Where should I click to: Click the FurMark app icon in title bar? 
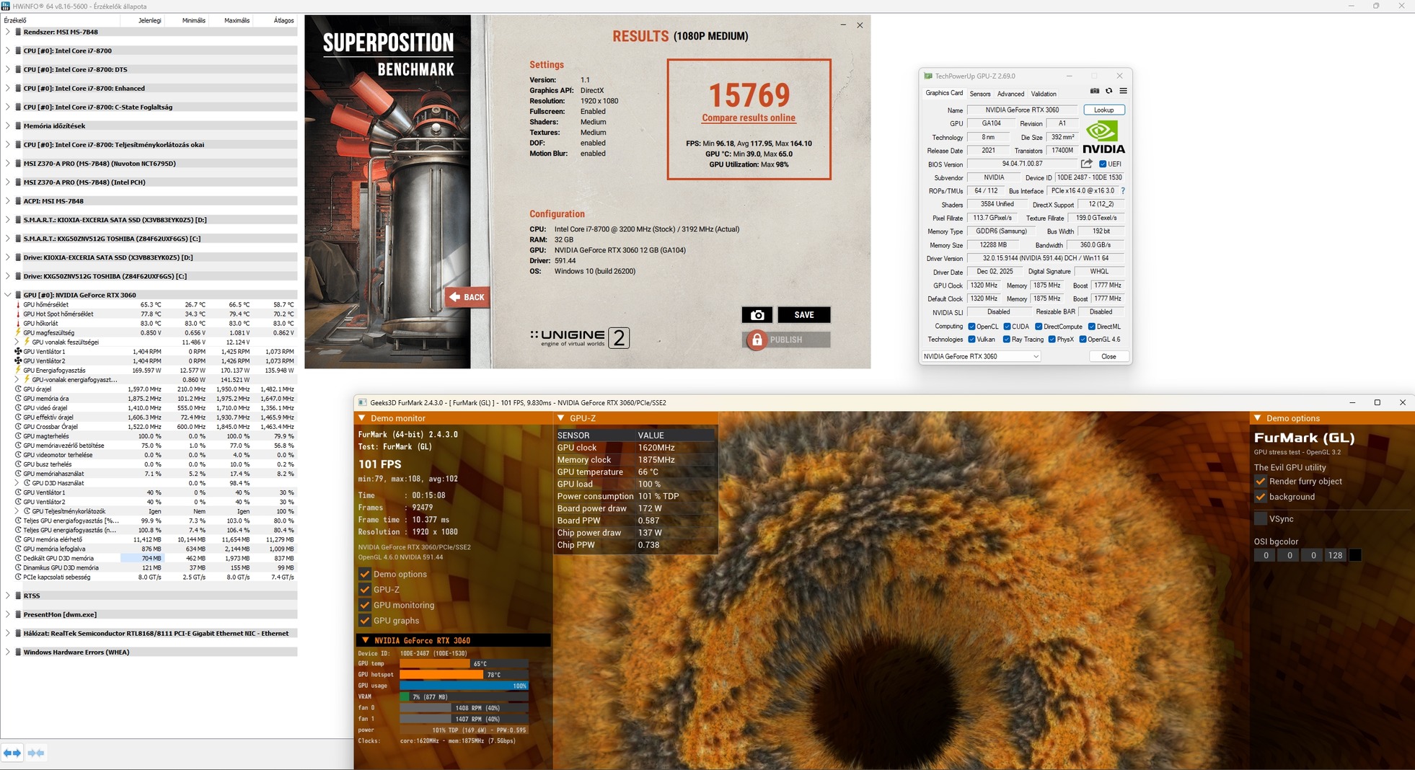363,403
